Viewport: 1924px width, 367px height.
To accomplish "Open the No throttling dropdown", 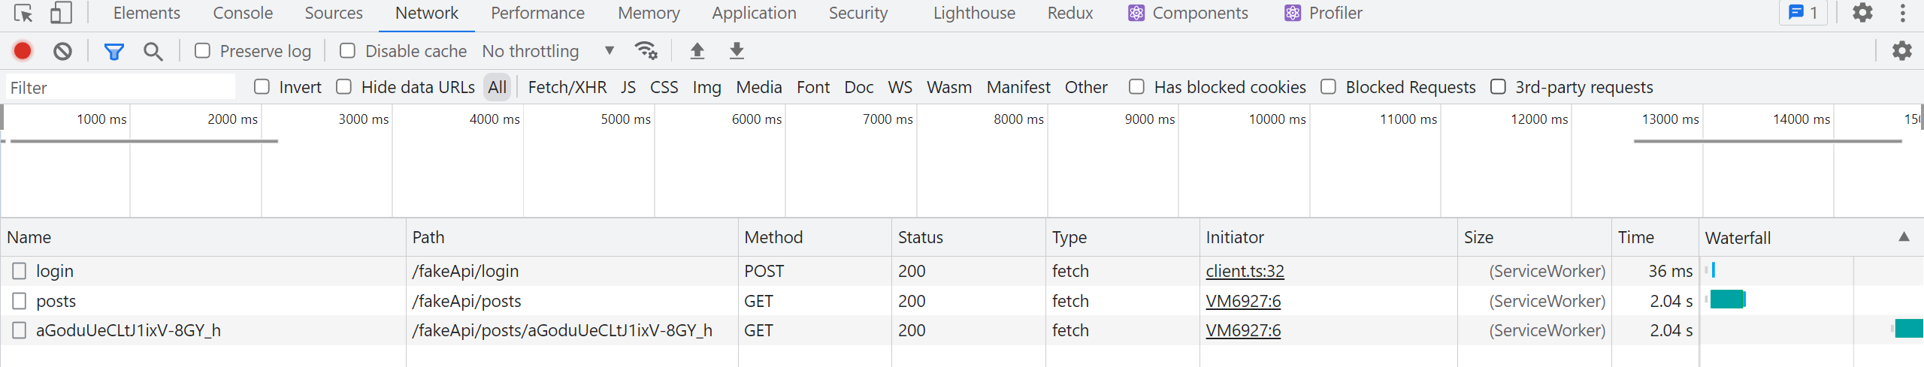I will pyautogui.click(x=548, y=51).
